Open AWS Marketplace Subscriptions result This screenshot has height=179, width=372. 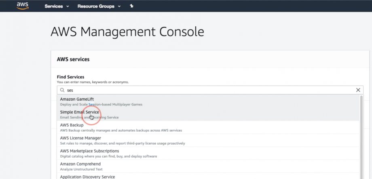point(89,151)
